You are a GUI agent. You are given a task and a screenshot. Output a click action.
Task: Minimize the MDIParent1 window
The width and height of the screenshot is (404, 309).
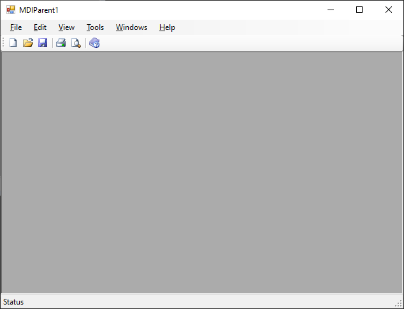click(330, 10)
